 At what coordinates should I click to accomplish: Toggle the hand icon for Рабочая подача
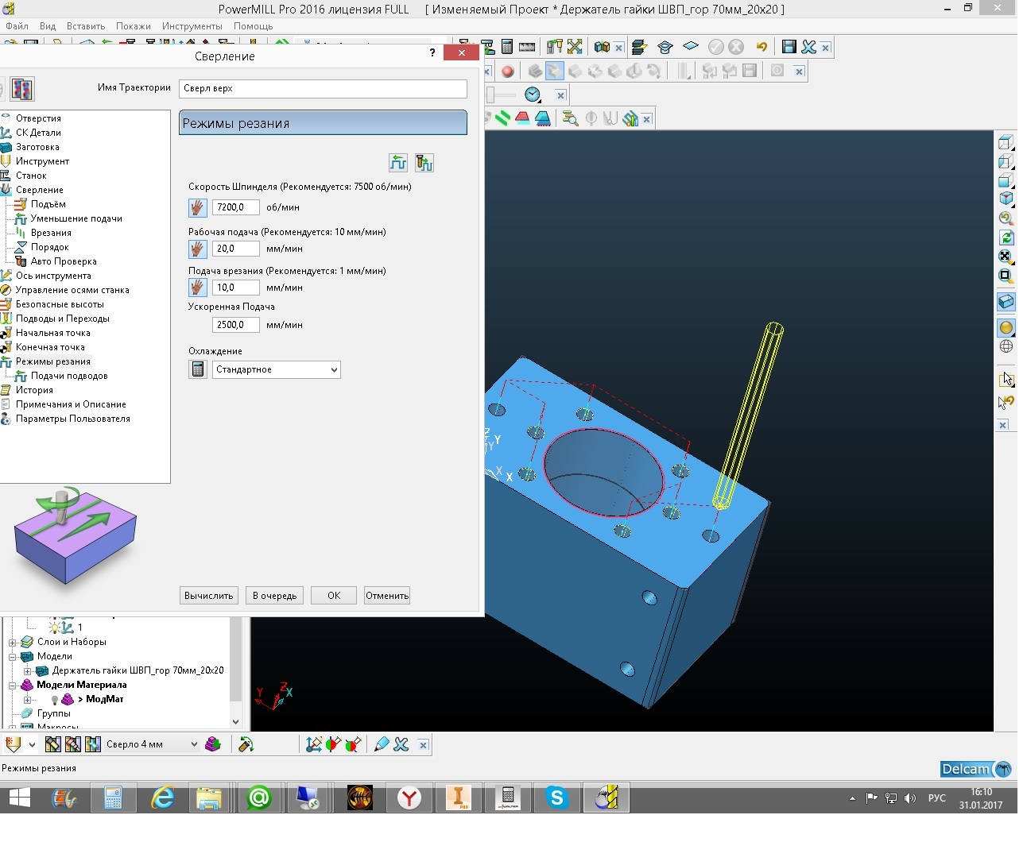[x=198, y=249]
